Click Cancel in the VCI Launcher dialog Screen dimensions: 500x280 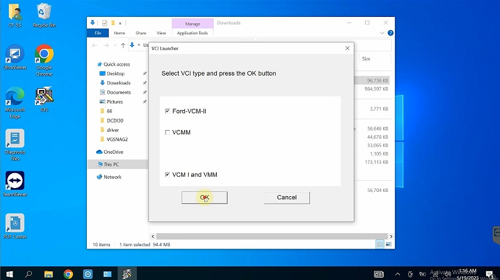click(286, 197)
